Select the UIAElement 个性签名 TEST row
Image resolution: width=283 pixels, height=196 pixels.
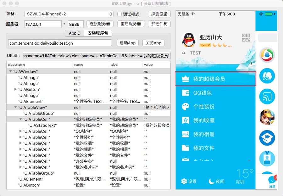88,101
